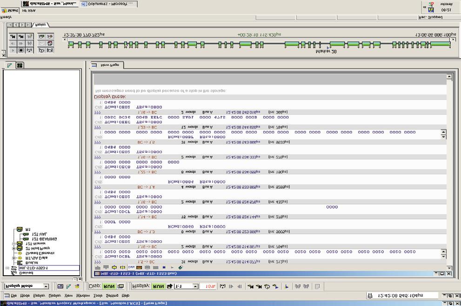Select the Buslist tree item

click(x=32, y=263)
